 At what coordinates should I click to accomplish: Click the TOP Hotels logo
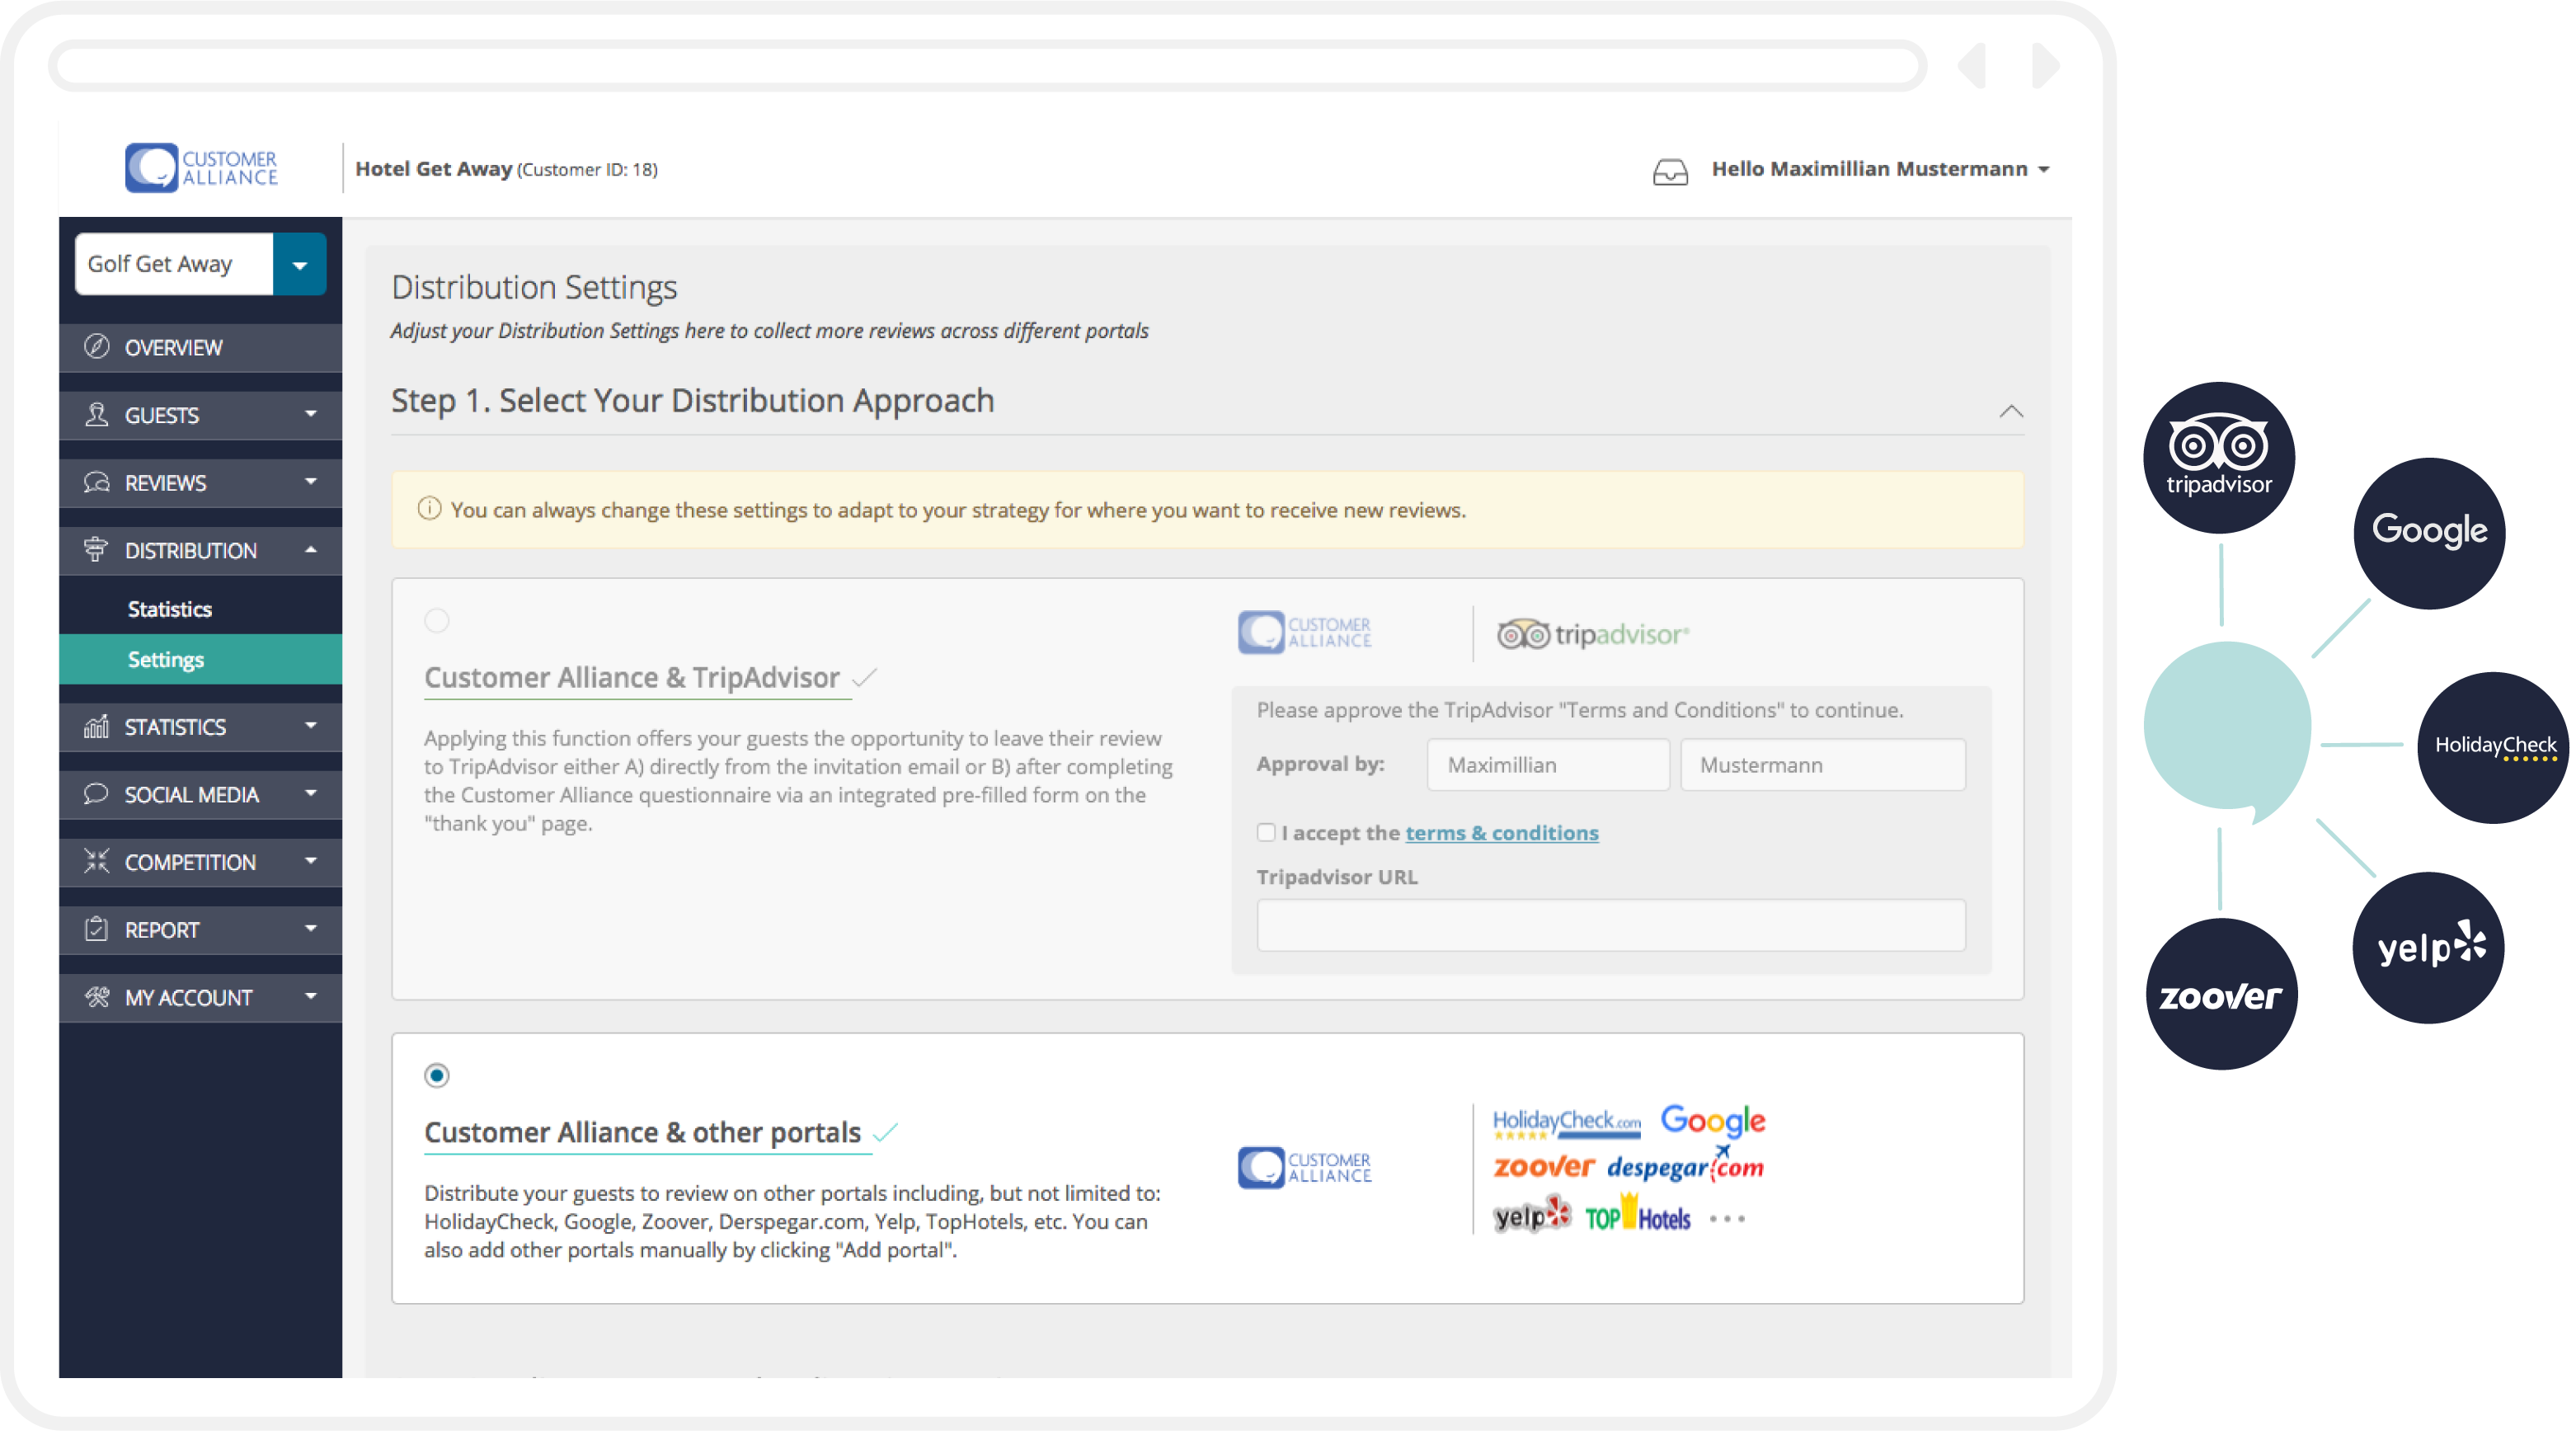[1637, 1215]
